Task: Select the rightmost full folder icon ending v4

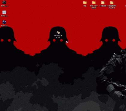Action: 112,2
